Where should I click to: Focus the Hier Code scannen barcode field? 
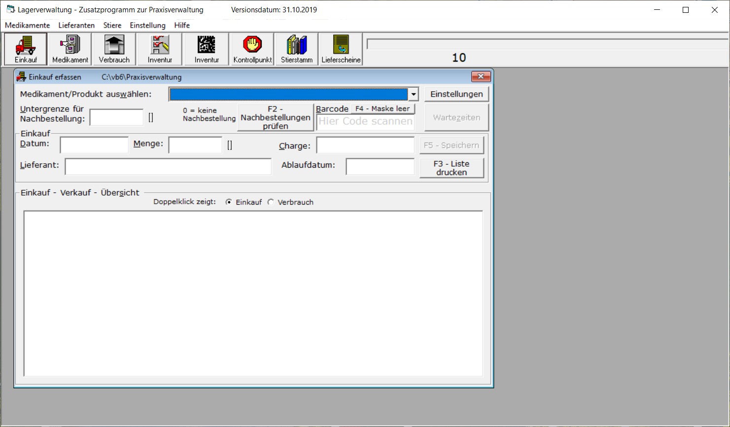[x=365, y=122]
